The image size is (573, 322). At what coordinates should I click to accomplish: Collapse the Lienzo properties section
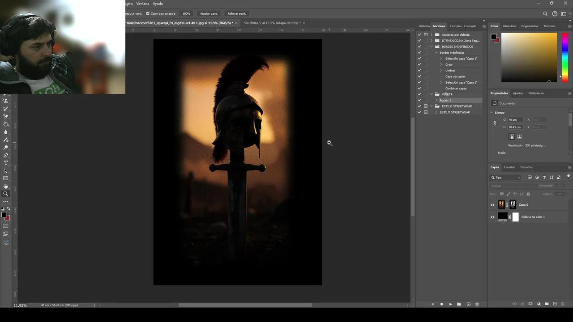(x=492, y=113)
